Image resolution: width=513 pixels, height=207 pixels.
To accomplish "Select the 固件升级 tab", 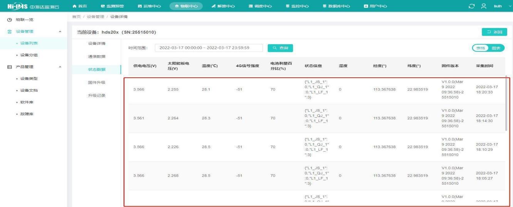I will [x=97, y=82].
